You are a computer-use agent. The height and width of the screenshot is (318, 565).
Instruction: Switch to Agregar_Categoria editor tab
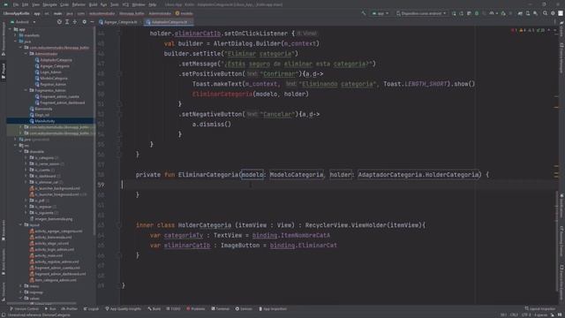pos(119,22)
